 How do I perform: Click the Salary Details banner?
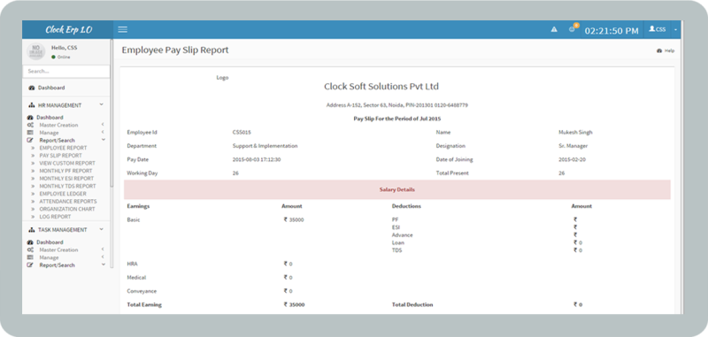click(396, 190)
